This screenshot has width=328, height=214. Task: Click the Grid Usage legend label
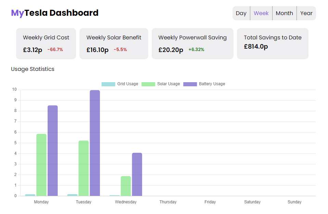click(x=128, y=84)
